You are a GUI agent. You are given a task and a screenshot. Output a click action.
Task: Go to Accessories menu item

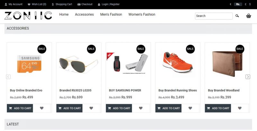(x=84, y=14)
